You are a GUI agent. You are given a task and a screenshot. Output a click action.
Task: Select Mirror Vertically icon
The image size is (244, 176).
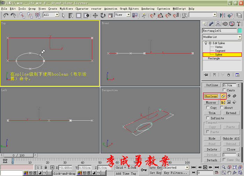coord(229,102)
